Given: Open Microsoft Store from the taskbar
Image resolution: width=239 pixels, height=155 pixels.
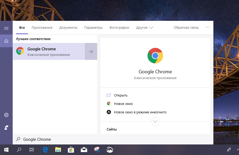Looking at the screenshot, I should coord(71,150).
